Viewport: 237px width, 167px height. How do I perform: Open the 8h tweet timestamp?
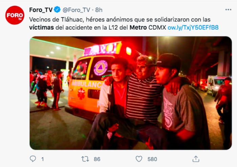tap(99, 10)
